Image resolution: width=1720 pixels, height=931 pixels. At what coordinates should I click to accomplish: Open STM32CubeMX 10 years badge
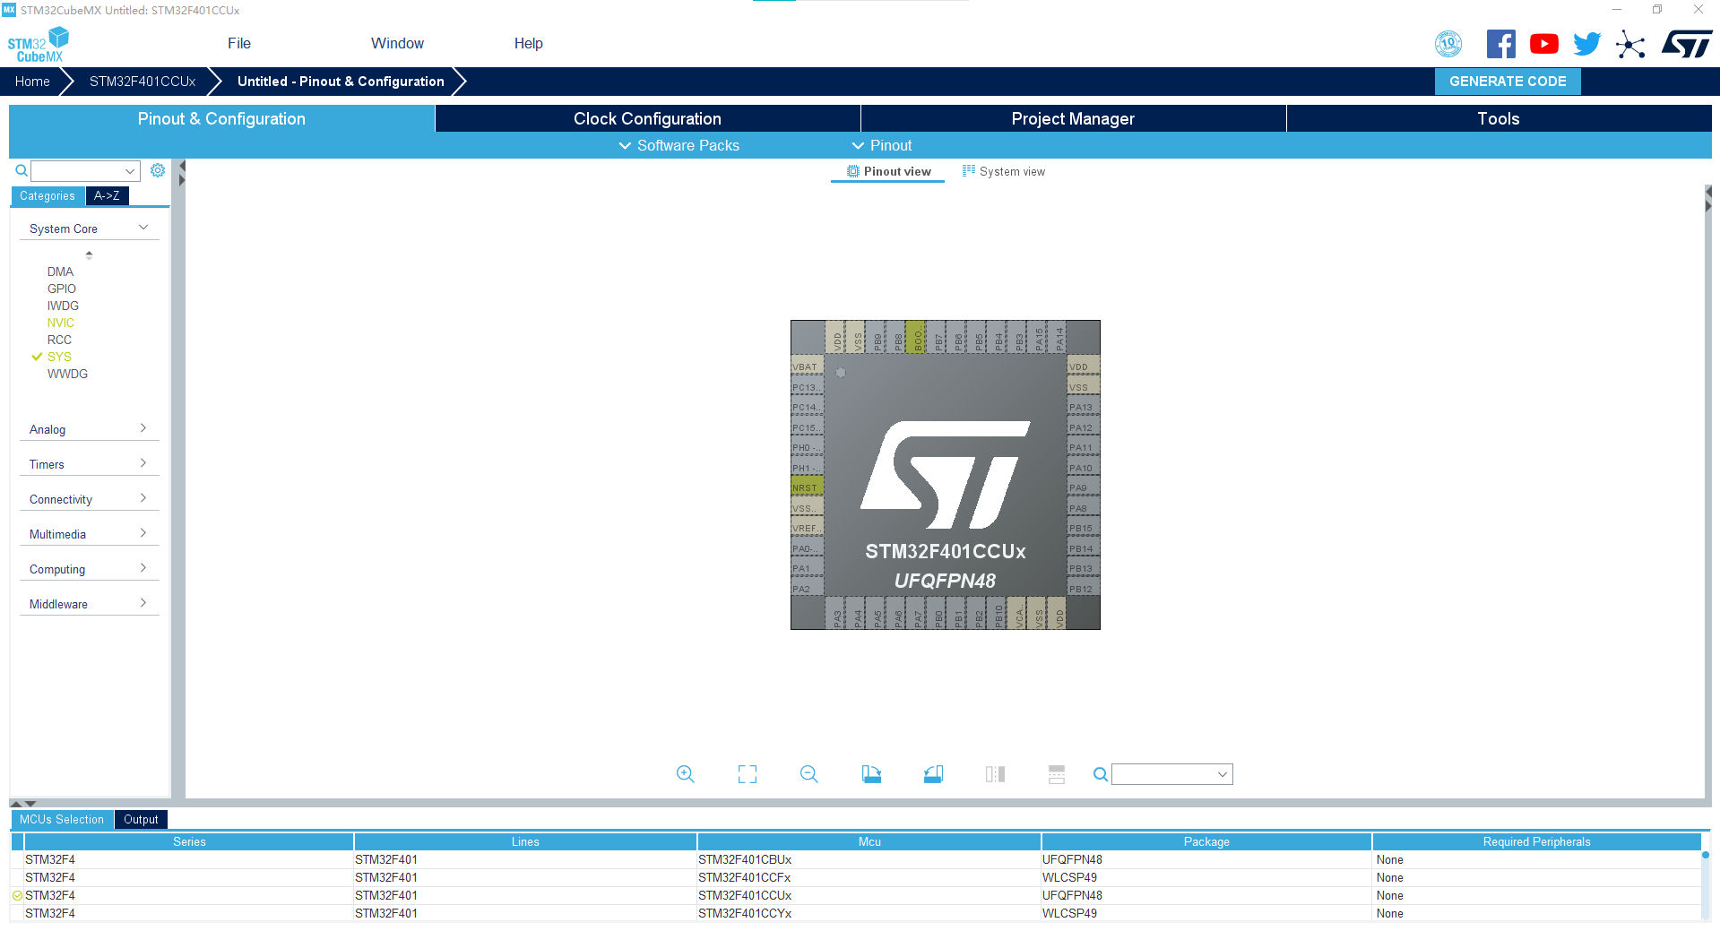coord(1449,43)
